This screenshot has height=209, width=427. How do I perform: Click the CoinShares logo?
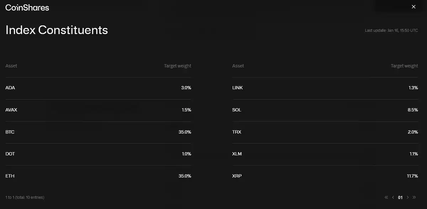(27, 7)
